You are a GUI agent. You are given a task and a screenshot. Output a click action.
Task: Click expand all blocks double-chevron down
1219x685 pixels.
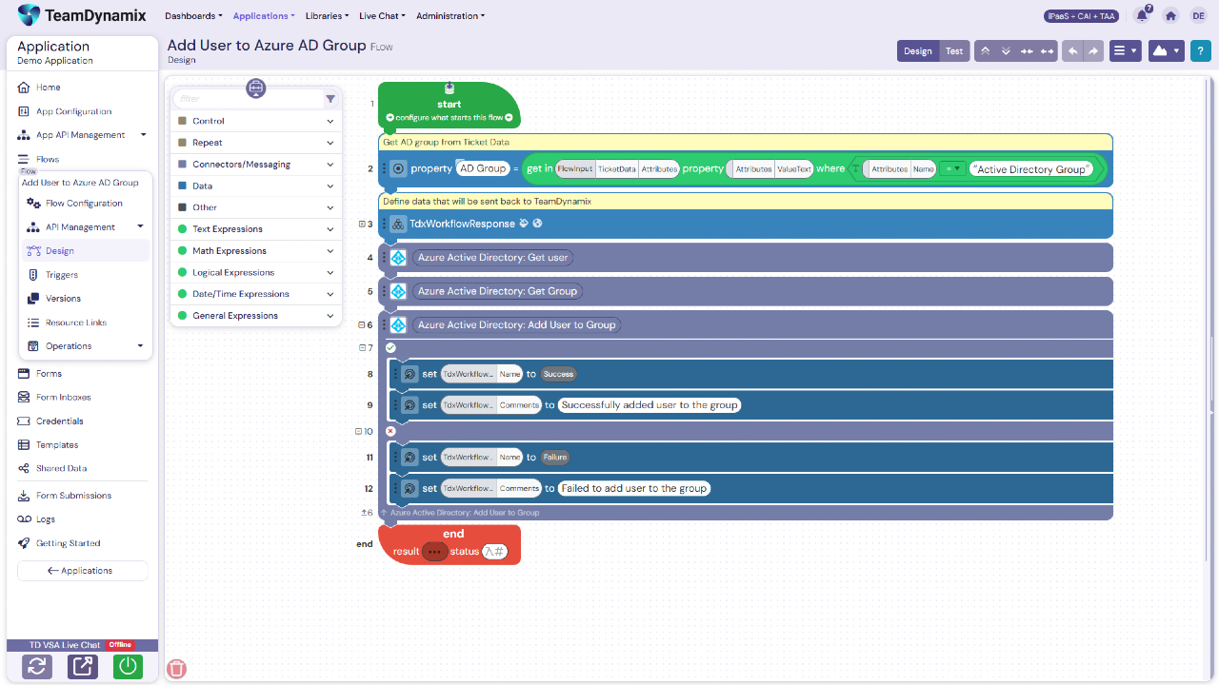(1006, 51)
